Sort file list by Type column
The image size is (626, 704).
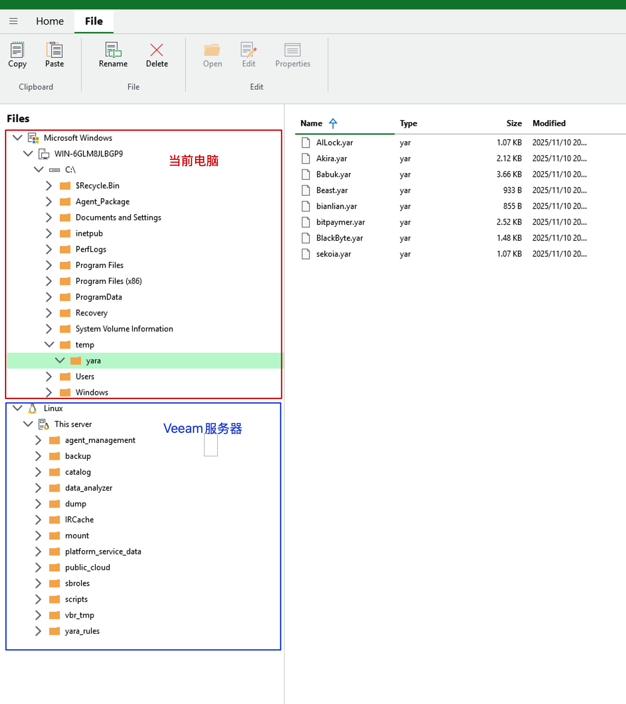coord(408,123)
